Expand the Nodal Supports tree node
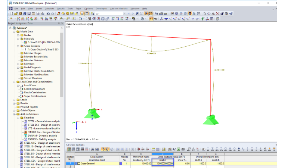This screenshot has height=168, width=284. 18,68
